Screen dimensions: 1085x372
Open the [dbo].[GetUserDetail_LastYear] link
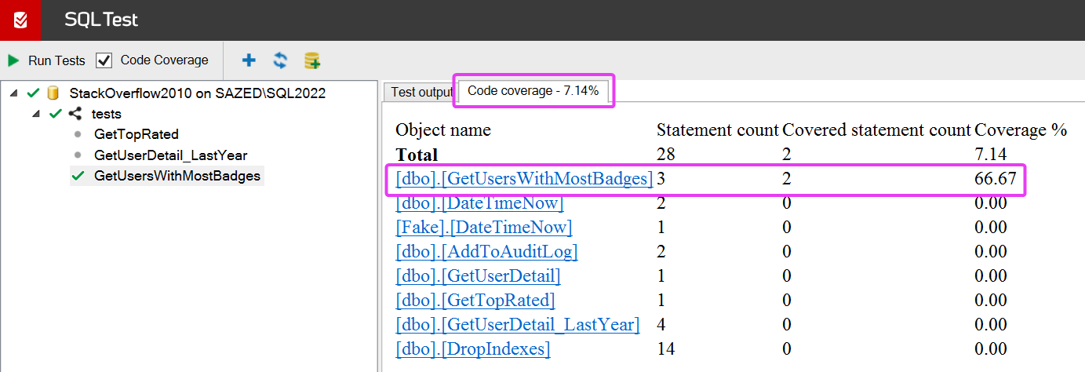pos(518,325)
